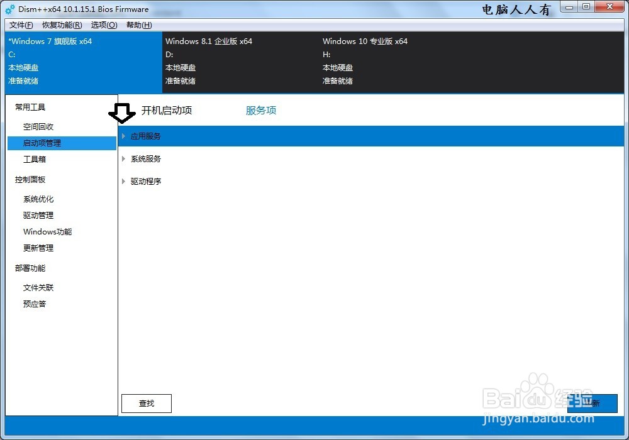This screenshot has height=440, width=629.
Task: Select the 应用服务 row
Action: (371, 136)
